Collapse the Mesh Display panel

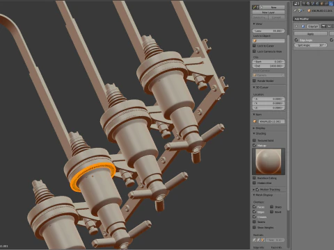click(x=254, y=195)
